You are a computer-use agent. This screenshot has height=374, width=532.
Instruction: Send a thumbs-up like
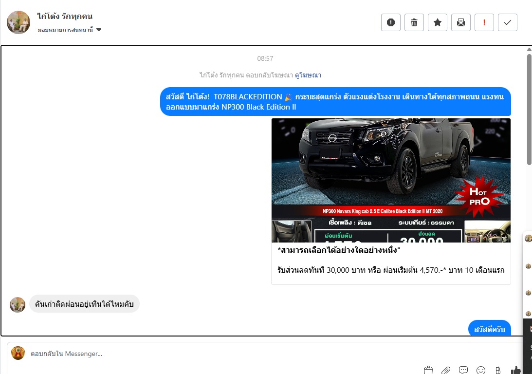[x=515, y=370]
